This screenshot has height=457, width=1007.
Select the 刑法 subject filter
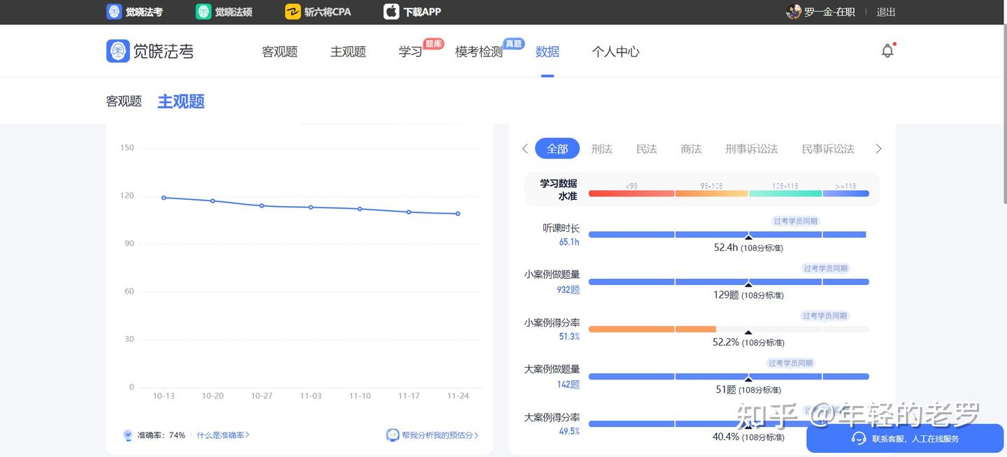pyautogui.click(x=601, y=149)
